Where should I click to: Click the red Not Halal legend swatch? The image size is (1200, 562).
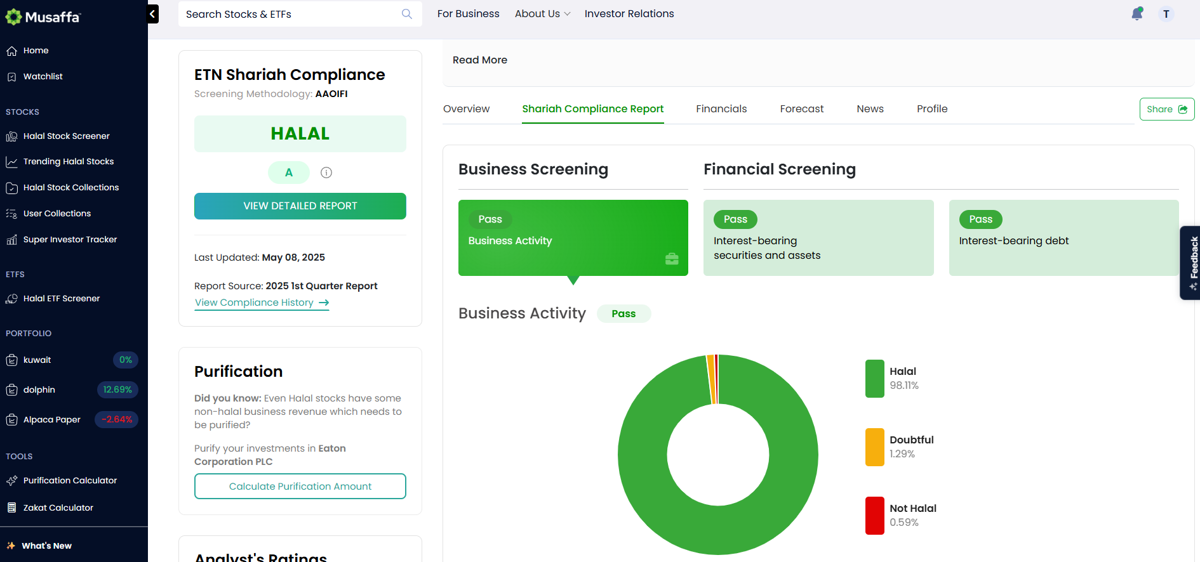tap(875, 516)
